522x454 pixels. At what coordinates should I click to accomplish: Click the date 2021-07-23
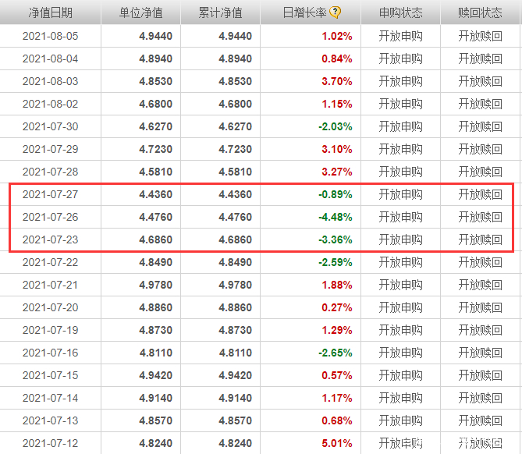(x=50, y=239)
